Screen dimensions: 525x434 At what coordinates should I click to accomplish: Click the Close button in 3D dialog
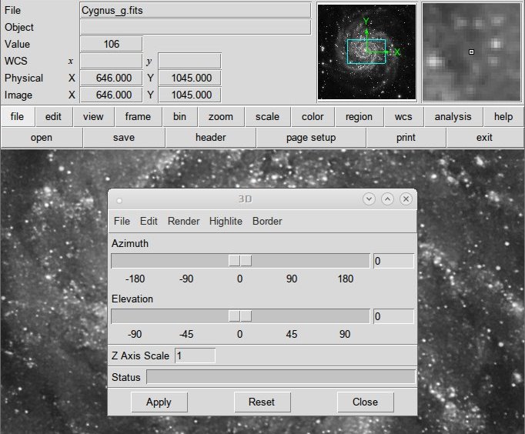tap(366, 402)
